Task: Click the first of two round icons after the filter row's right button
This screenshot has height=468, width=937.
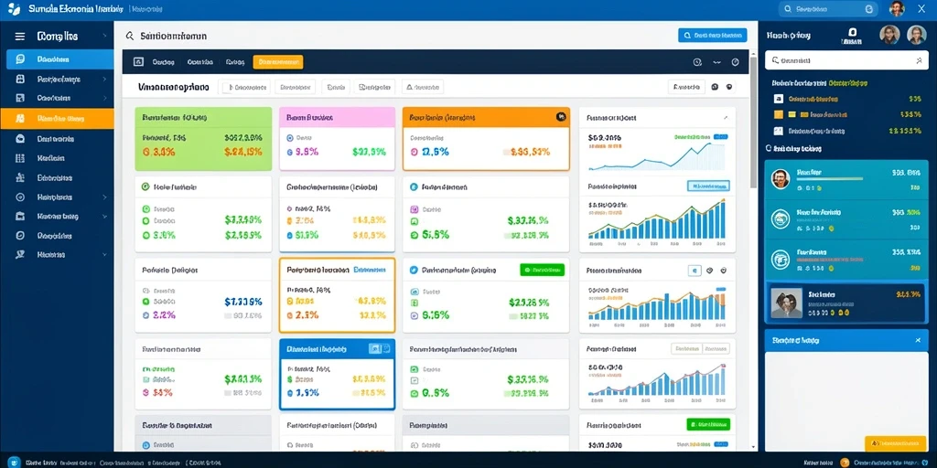Action: pyautogui.click(x=715, y=87)
